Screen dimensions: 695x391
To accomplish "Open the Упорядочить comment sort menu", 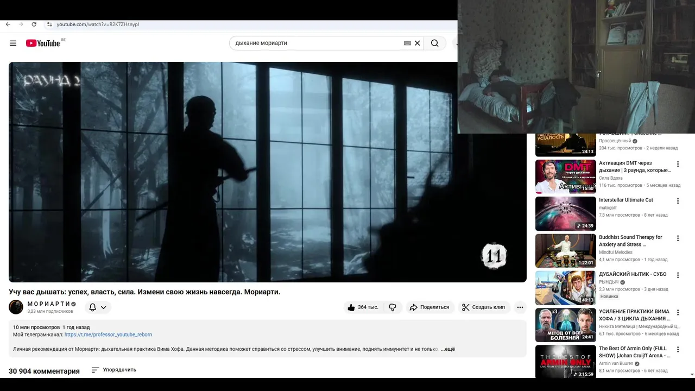I will (114, 370).
